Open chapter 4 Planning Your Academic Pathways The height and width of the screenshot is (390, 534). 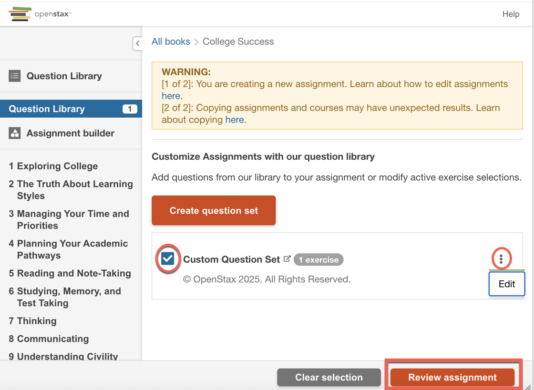69,249
